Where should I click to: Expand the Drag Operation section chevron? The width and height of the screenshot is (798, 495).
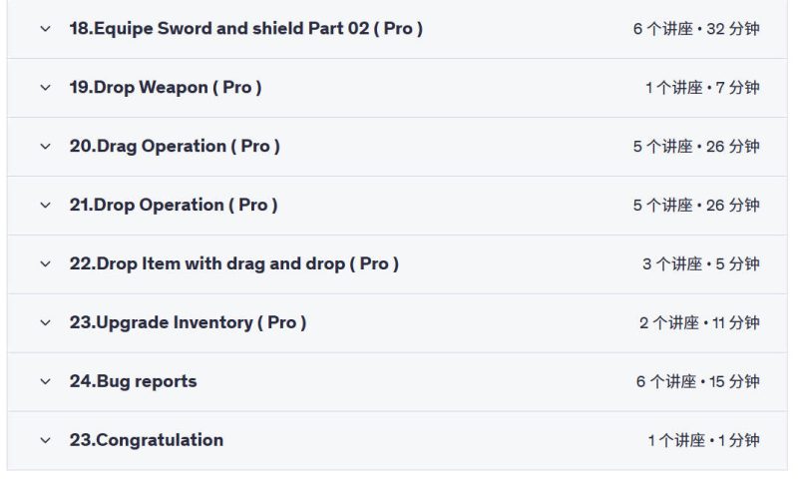point(45,147)
